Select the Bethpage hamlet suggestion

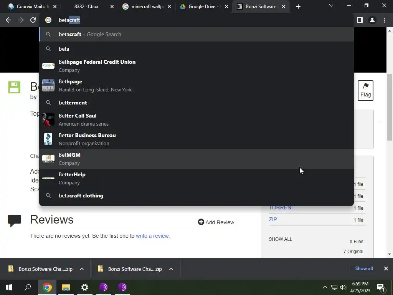pos(196,85)
